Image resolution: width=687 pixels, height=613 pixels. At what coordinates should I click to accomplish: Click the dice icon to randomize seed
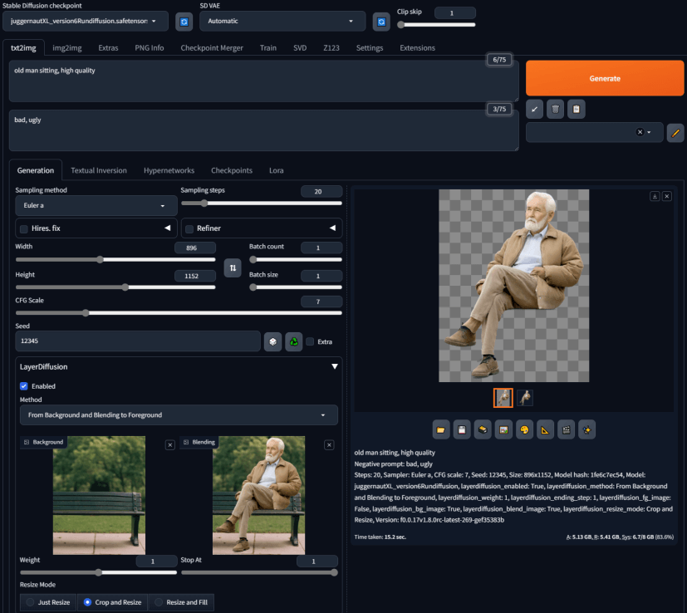click(x=272, y=341)
